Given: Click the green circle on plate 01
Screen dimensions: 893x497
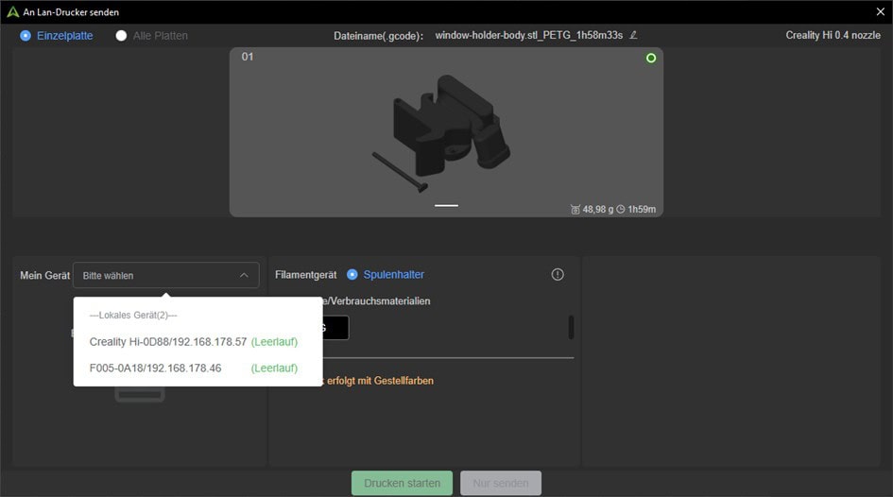Looking at the screenshot, I should (x=650, y=59).
